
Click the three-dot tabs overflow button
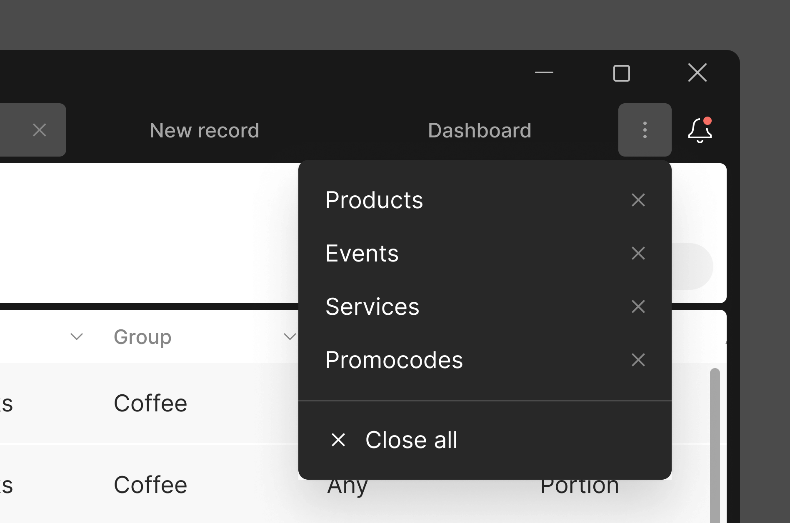pos(645,130)
